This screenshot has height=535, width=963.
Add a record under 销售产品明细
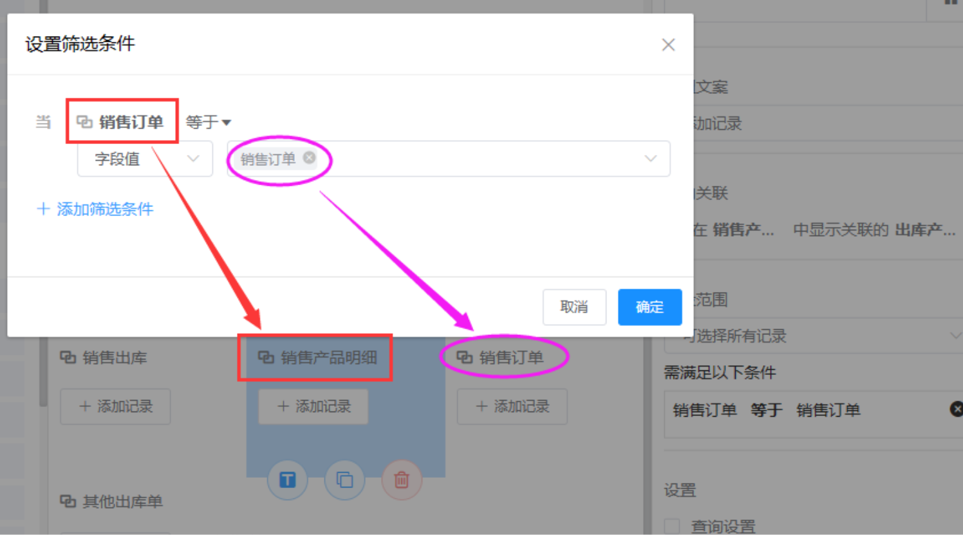(313, 406)
